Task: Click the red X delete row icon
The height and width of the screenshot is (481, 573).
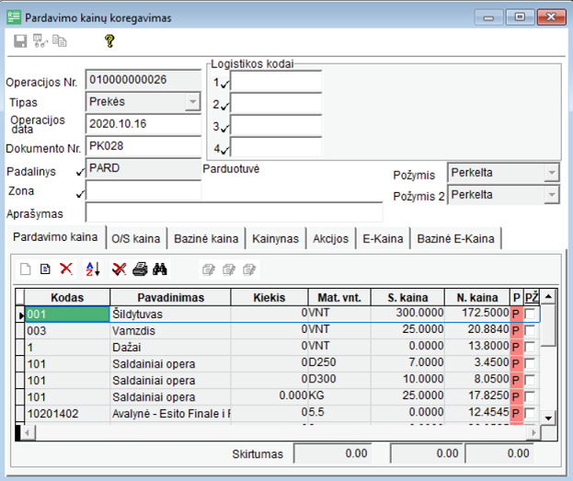Action: (x=66, y=269)
